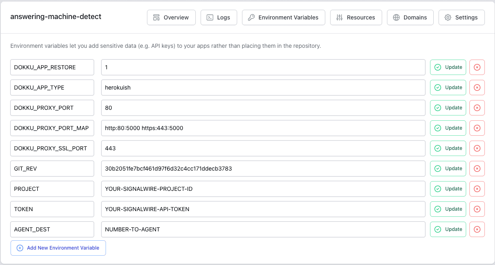Open the Logs tab
Image resolution: width=495 pixels, height=265 pixels.
click(x=218, y=17)
